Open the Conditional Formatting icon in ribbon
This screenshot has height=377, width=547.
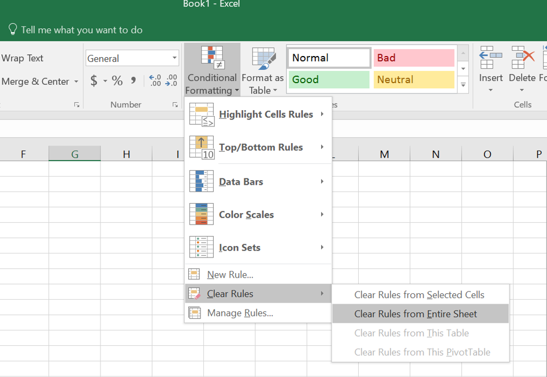coord(212,58)
